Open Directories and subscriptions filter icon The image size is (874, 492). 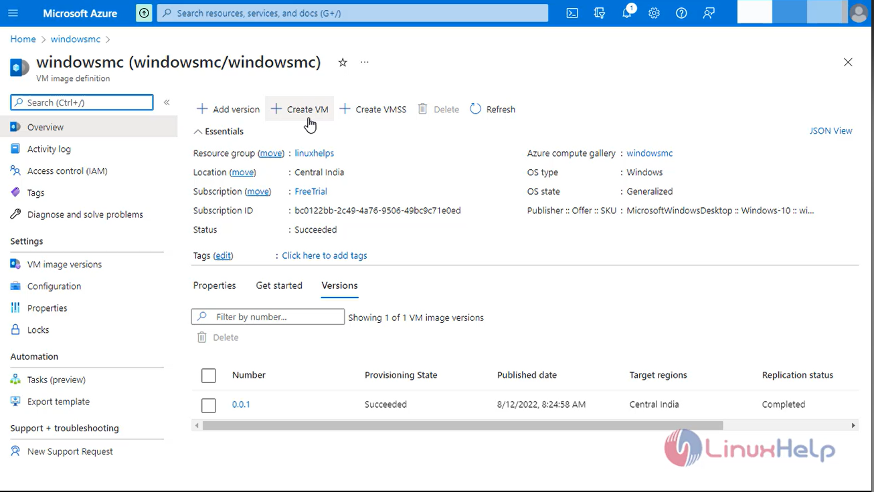coord(600,13)
